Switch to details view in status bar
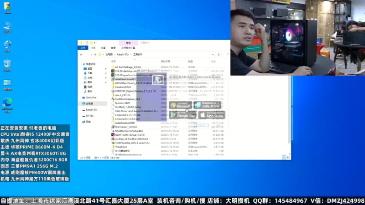This screenshot has height=205, width=365. (x=284, y=158)
